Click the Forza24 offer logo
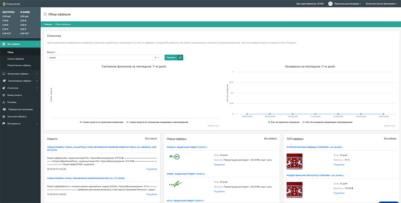Screen dimensions: 401x203 tap(174, 157)
